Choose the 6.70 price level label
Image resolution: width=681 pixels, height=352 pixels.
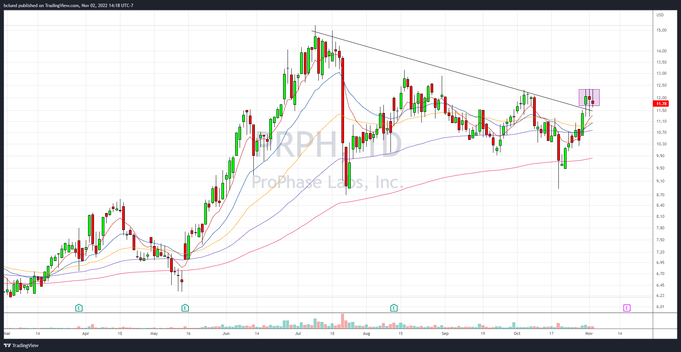point(661,274)
